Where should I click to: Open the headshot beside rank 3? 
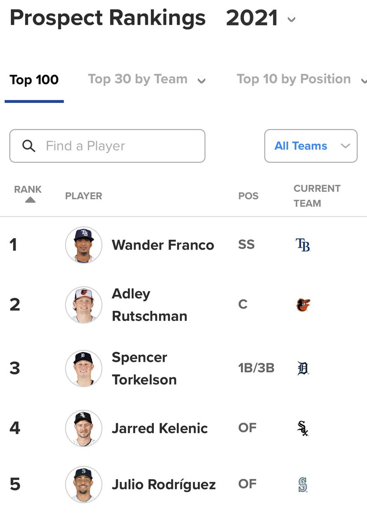coord(84,369)
